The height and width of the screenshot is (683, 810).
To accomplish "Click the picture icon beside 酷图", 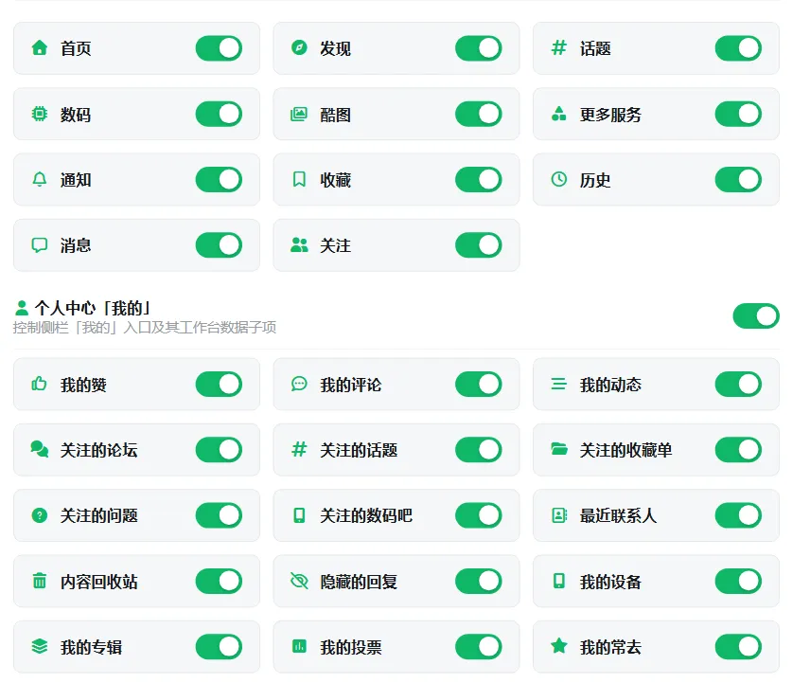I will (299, 114).
